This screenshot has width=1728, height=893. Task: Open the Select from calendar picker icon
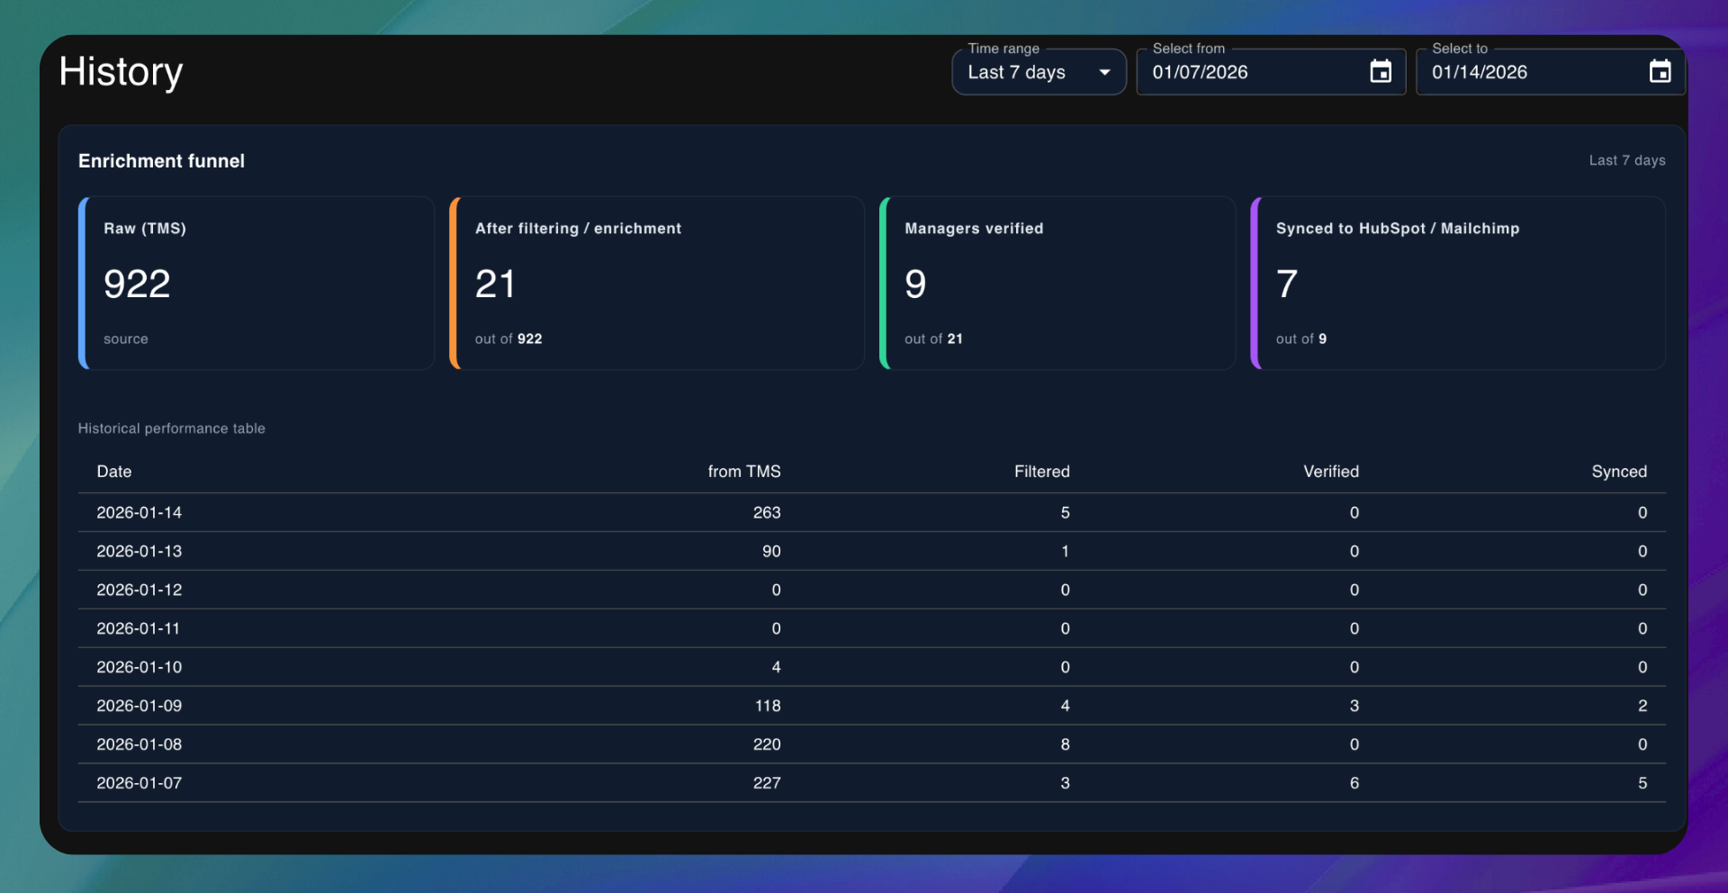(x=1380, y=72)
